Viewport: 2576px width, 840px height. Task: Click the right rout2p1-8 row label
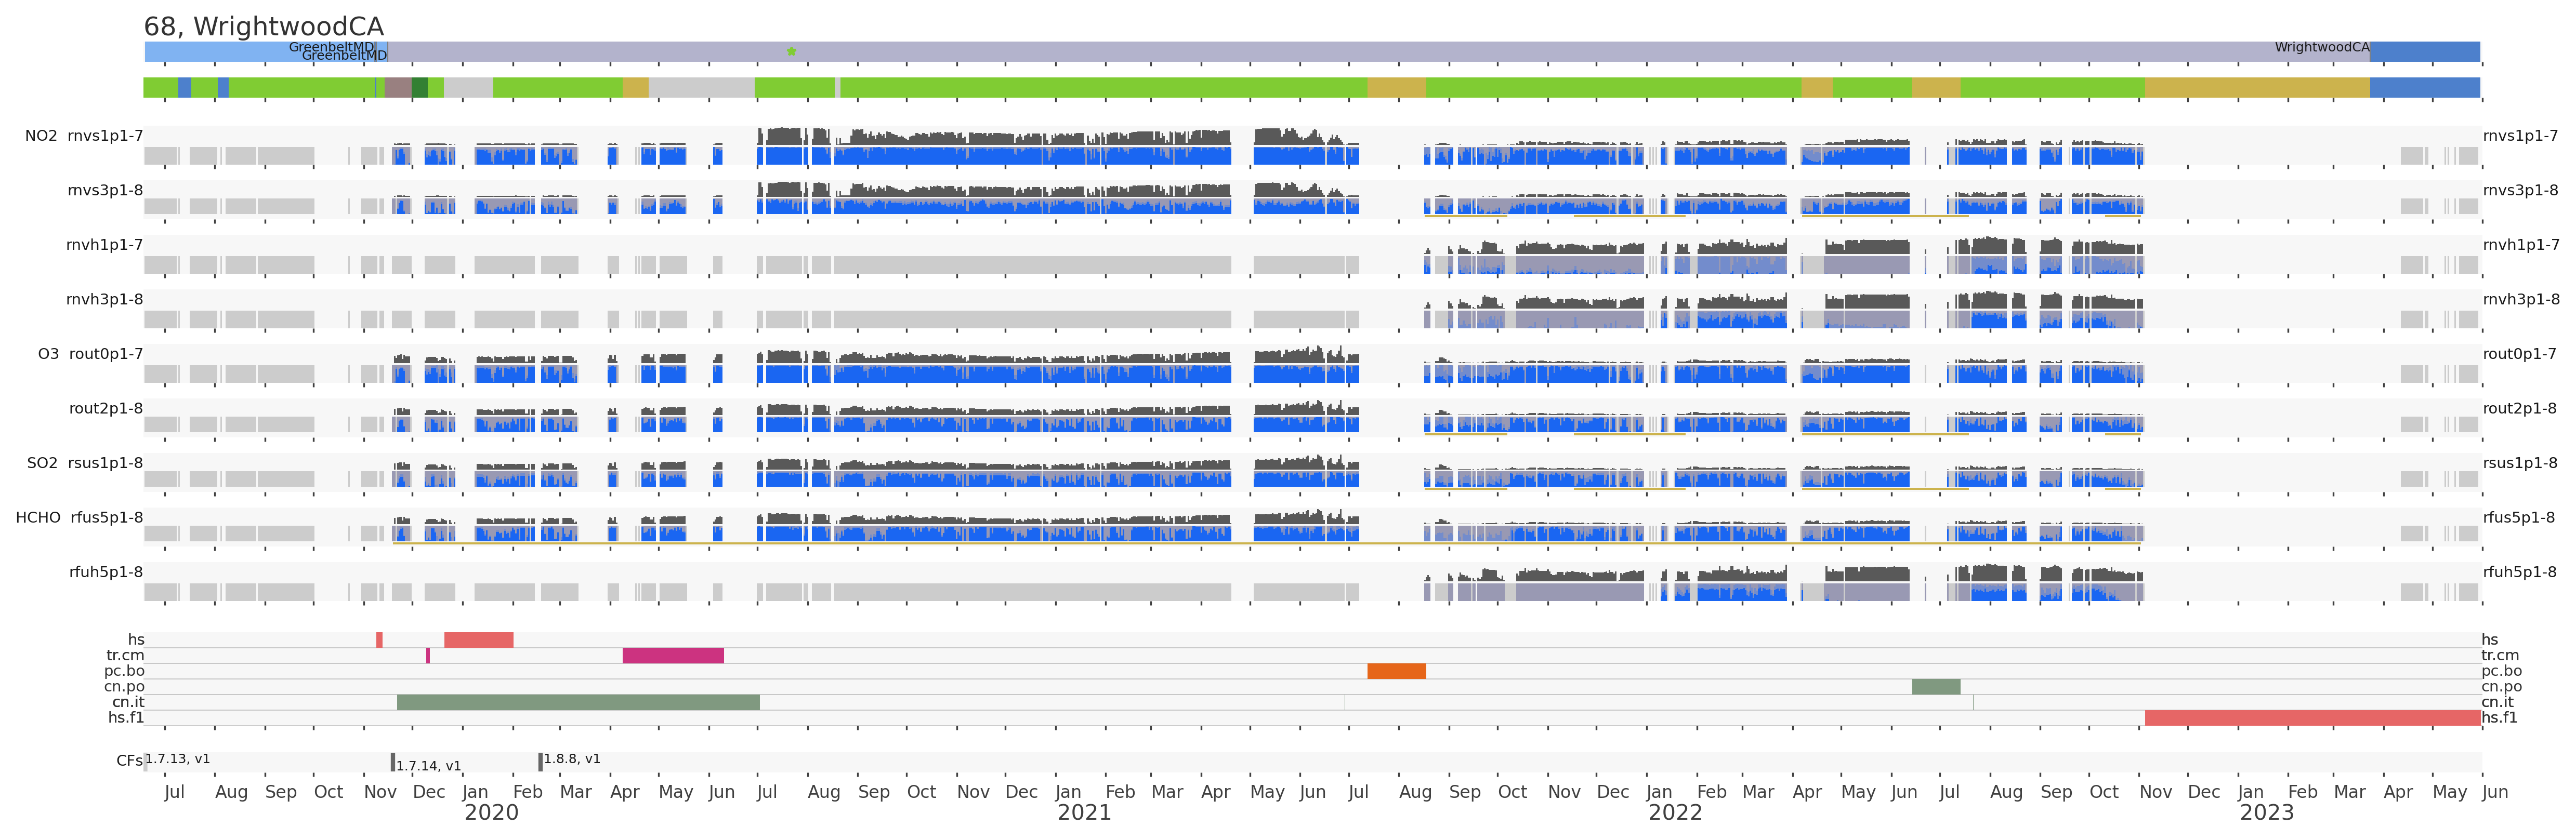pos(2519,409)
